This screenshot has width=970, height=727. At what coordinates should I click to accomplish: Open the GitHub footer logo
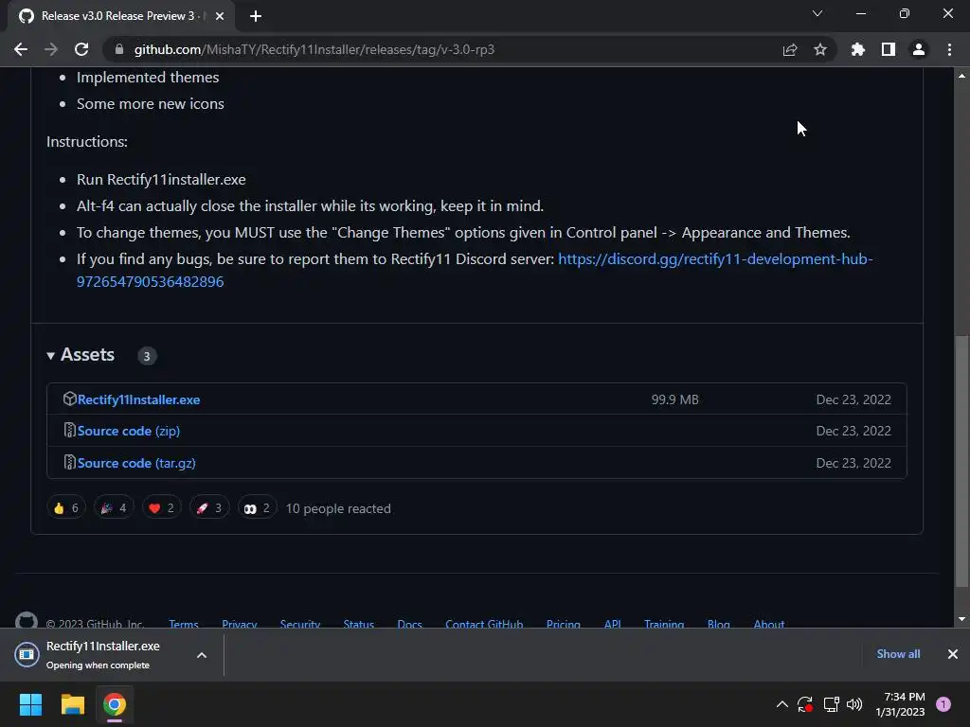(x=26, y=620)
